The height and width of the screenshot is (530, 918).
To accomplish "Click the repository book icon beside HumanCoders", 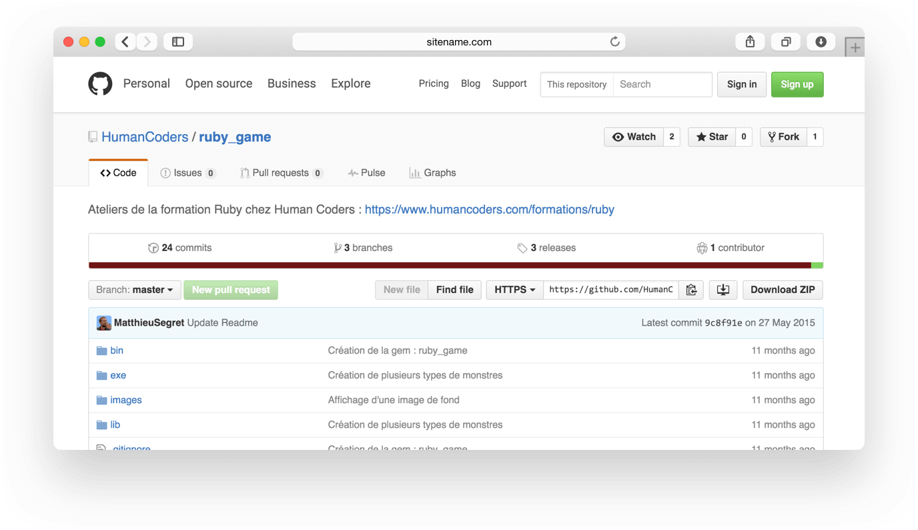I will click(x=92, y=136).
